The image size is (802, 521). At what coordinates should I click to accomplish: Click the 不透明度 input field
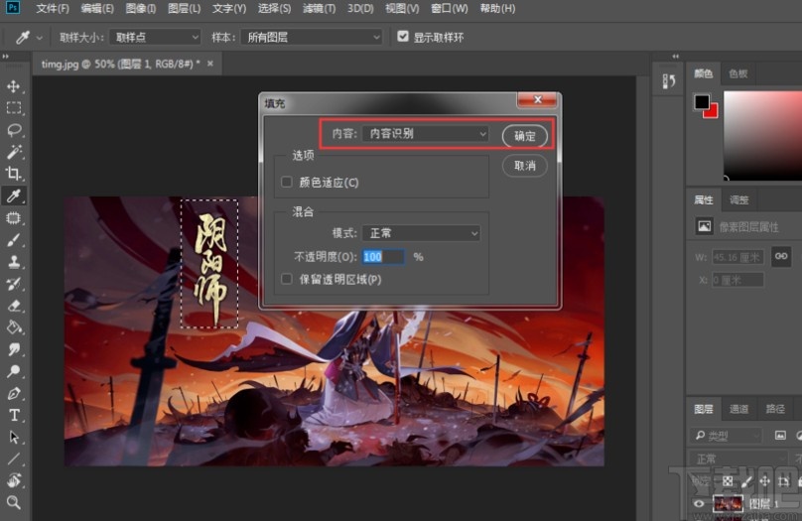383,257
